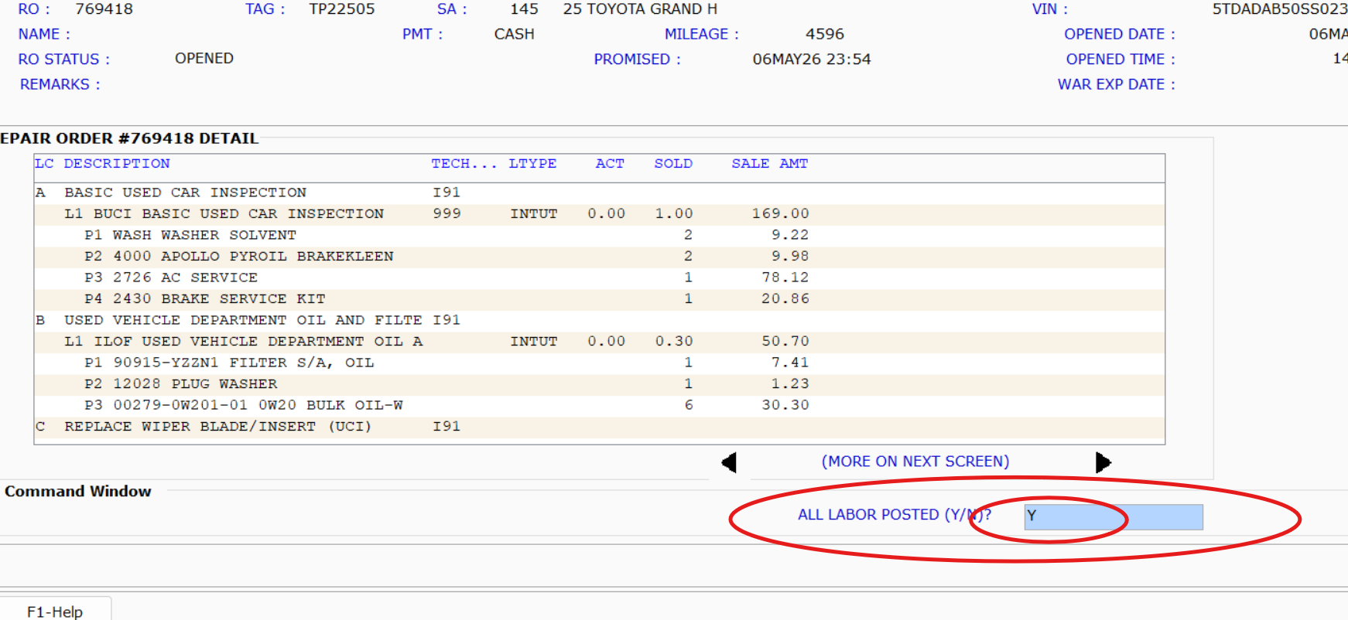This screenshot has width=1348, height=620.
Task: Select line A Basic Used Car Inspection
Action: [600, 192]
